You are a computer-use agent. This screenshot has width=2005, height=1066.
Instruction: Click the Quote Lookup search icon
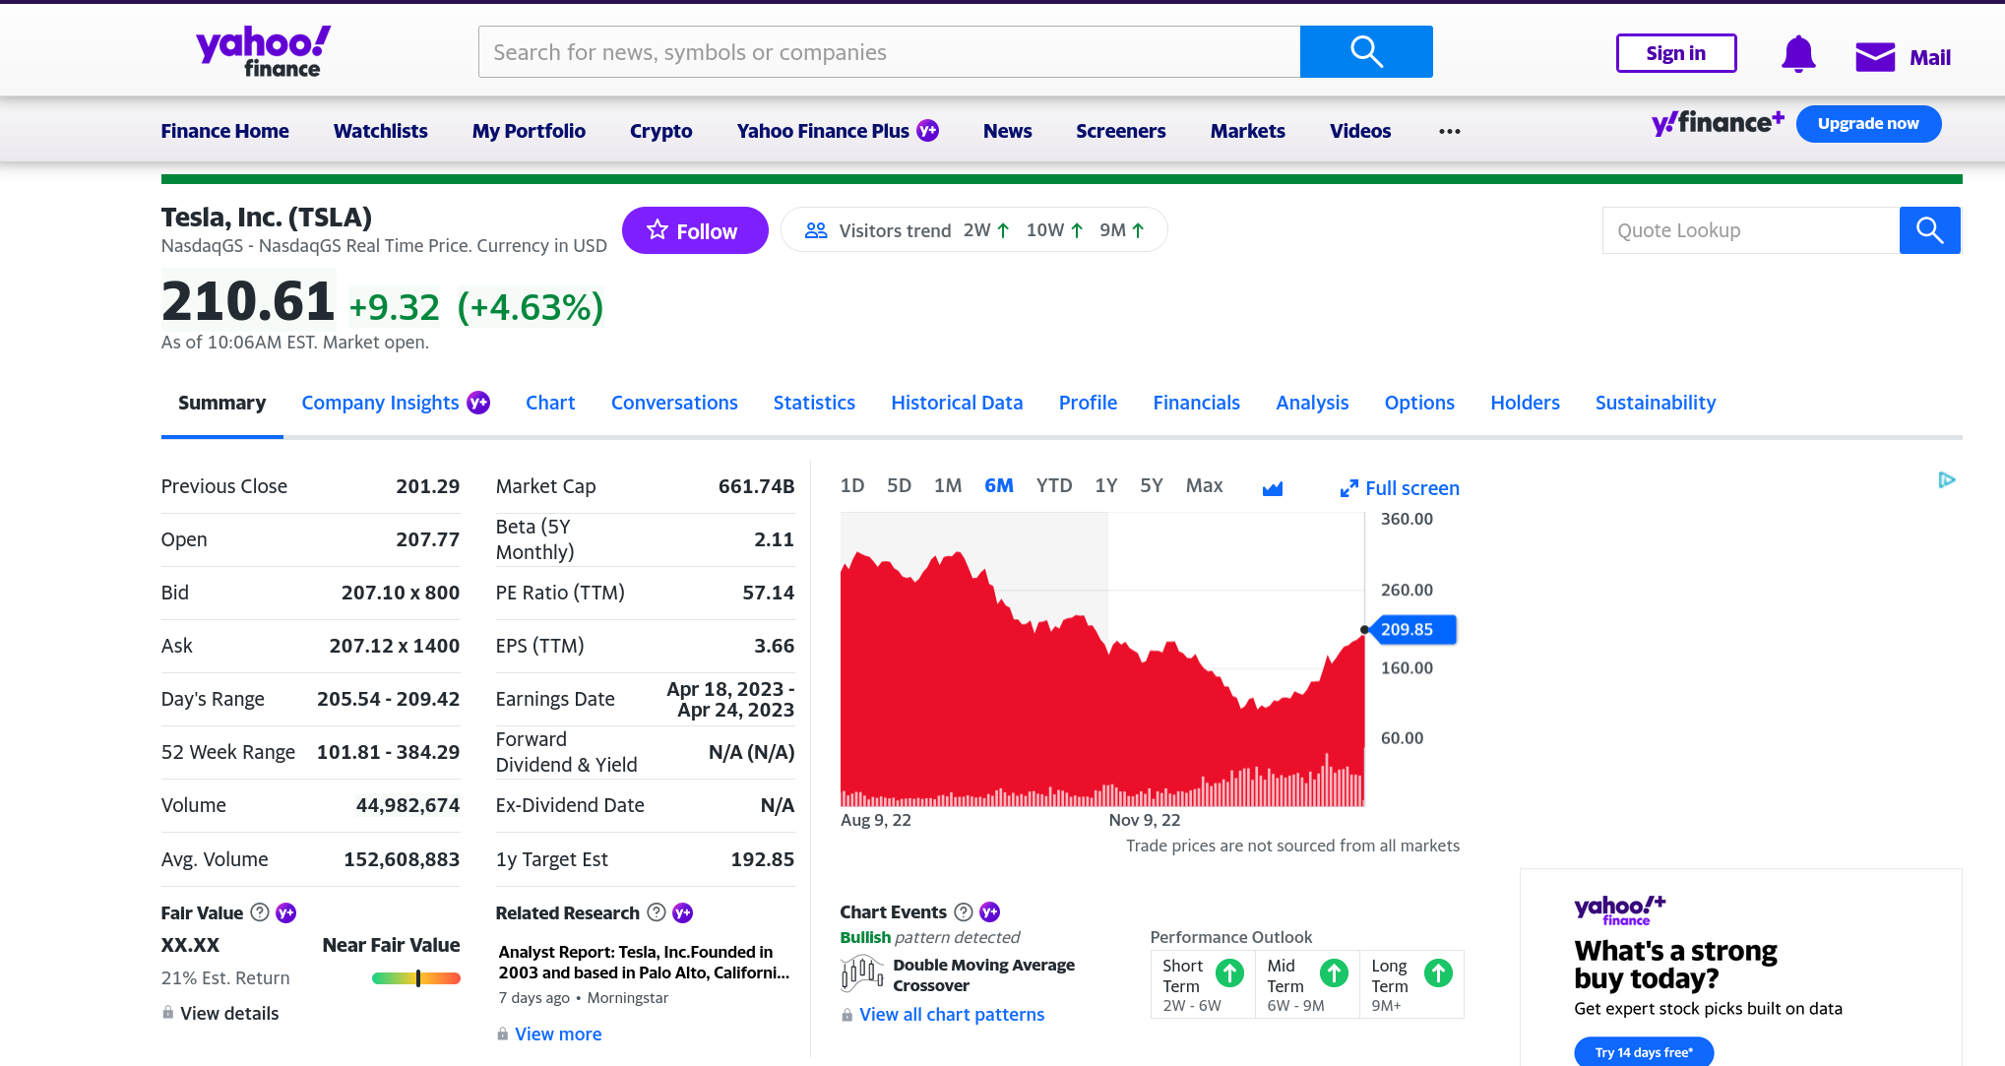1929,230
